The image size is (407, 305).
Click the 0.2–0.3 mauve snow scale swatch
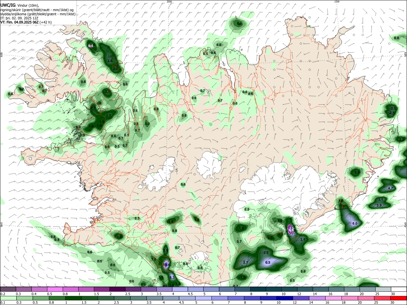tap(8, 289)
